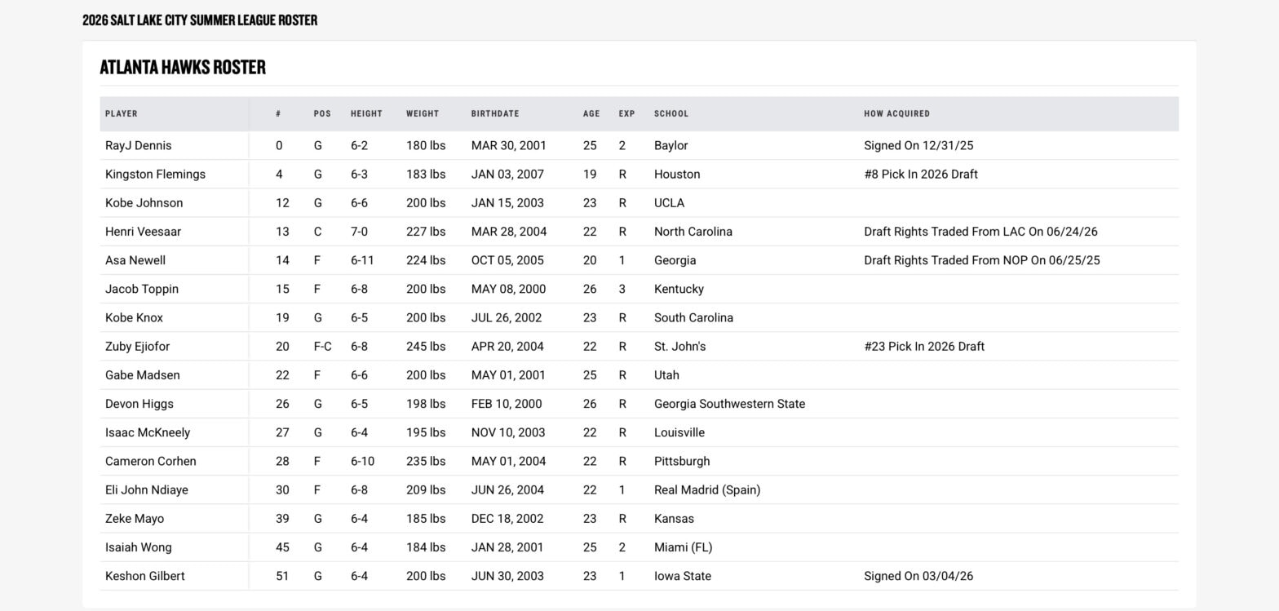Click player name Kobe Johnson
The width and height of the screenshot is (1279, 611).
pos(144,202)
